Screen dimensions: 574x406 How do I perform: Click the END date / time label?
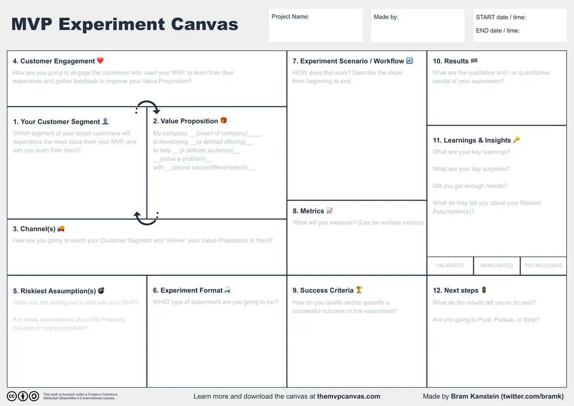point(498,30)
